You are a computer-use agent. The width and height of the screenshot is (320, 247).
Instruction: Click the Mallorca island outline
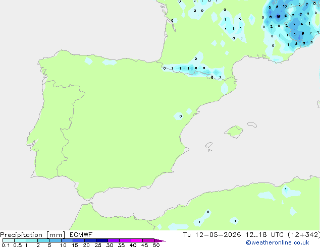point(234,132)
